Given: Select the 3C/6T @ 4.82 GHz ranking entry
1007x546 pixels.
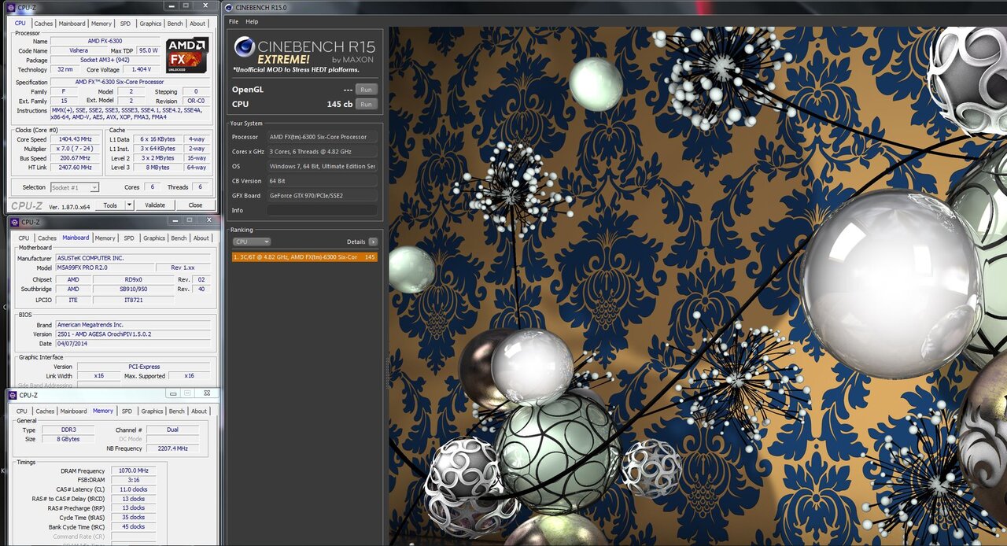Looking at the screenshot, I should 304,256.
